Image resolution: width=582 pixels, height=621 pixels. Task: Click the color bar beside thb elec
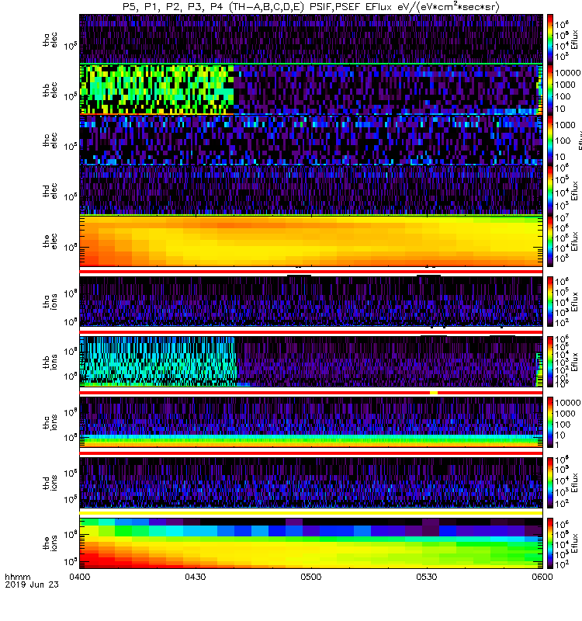(x=550, y=90)
